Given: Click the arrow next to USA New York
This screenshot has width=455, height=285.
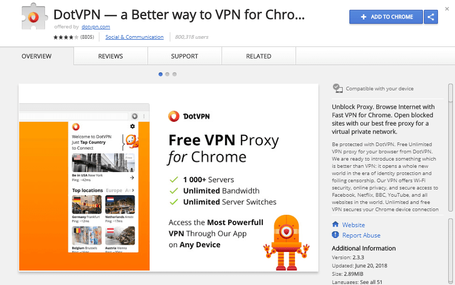Looking at the screenshot, I should click(132, 178).
